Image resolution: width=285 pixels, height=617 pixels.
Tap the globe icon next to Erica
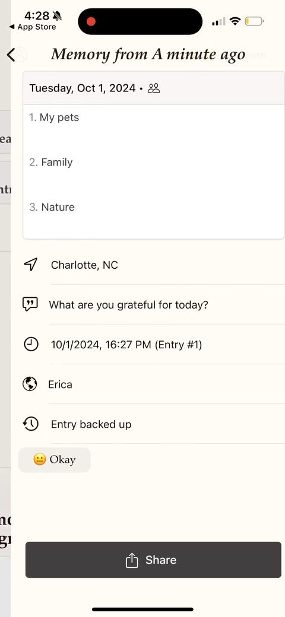tap(30, 384)
